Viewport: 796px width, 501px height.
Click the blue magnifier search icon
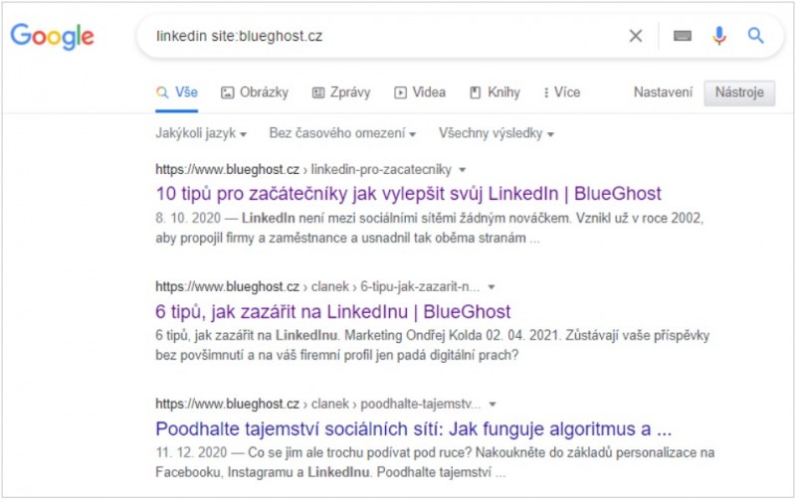(x=755, y=37)
